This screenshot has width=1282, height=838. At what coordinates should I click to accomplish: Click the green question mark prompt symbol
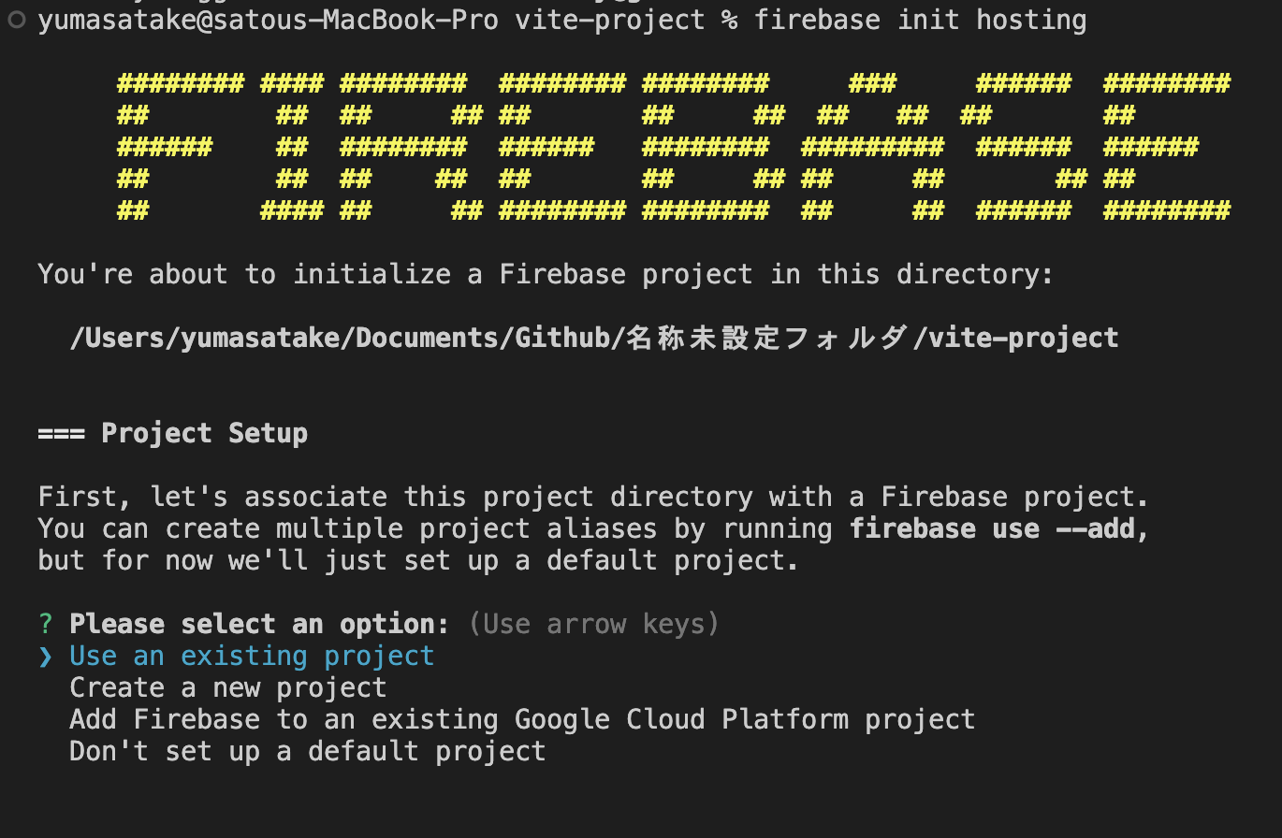tap(46, 624)
